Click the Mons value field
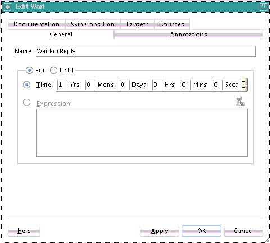 90,85
